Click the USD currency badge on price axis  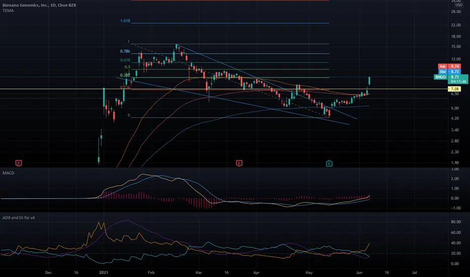point(458,5)
